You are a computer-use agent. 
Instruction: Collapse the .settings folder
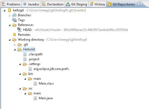tap(20, 64)
